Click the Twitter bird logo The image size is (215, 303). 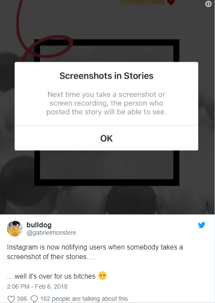(x=202, y=225)
